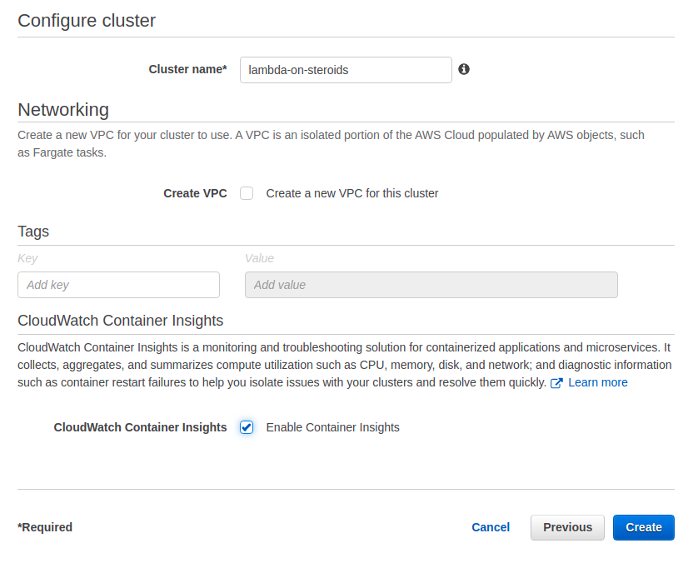The width and height of the screenshot is (698, 568).
Task: Click the CloudWatch Container Insights section heading
Action: coord(120,321)
